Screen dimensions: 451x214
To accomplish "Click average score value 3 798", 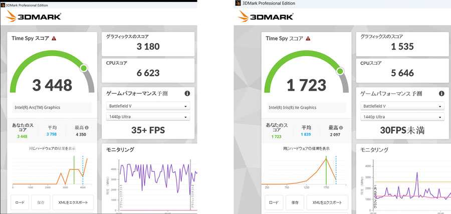I will point(52,134).
